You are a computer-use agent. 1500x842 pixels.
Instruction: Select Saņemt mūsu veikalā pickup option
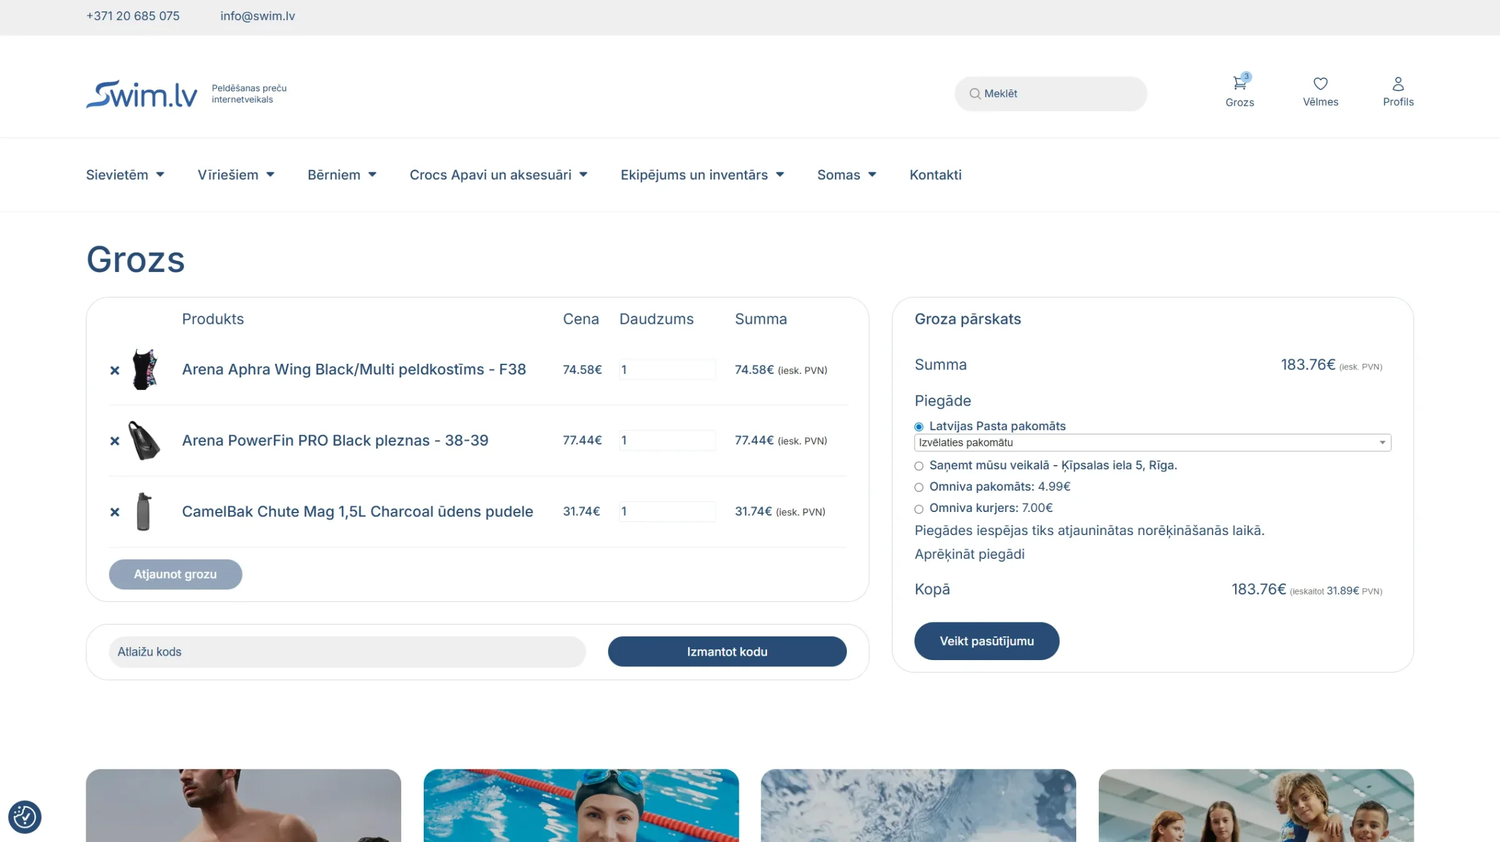(x=919, y=466)
